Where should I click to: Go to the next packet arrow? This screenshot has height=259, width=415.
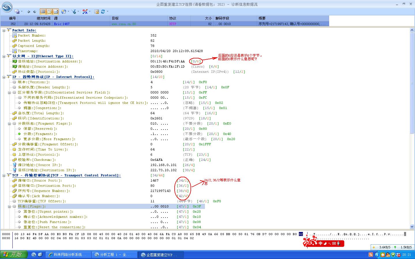click(x=35, y=12)
